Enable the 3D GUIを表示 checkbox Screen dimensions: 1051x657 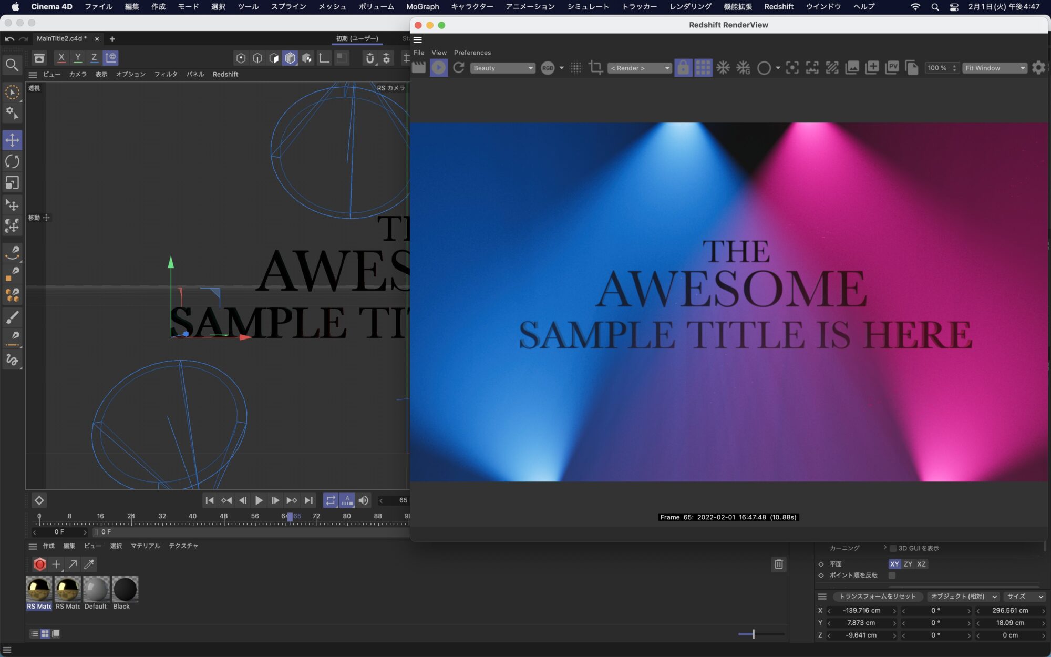(893, 548)
